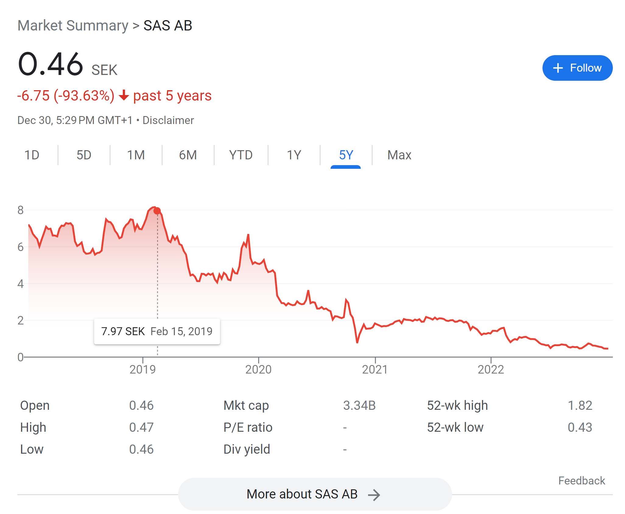Open the Max range tab
The image size is (625, 514).
click(x=399, y=155)
